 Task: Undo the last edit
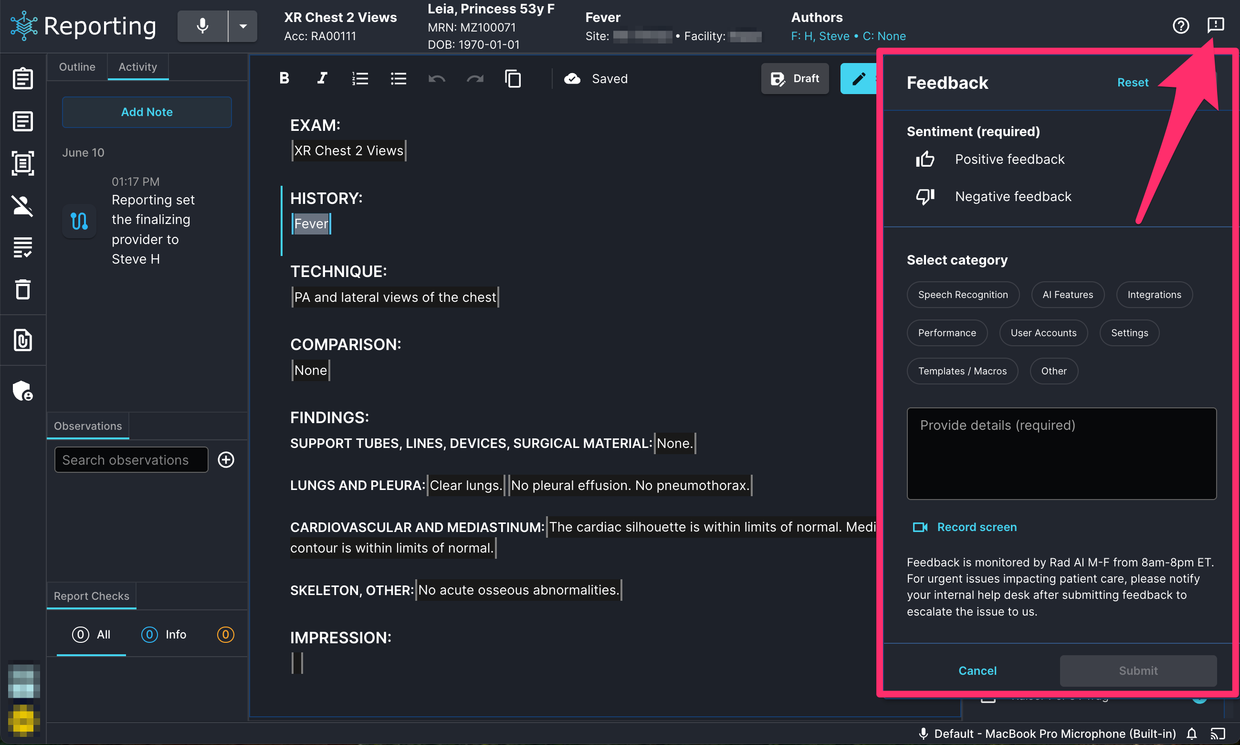click(437, 78)
